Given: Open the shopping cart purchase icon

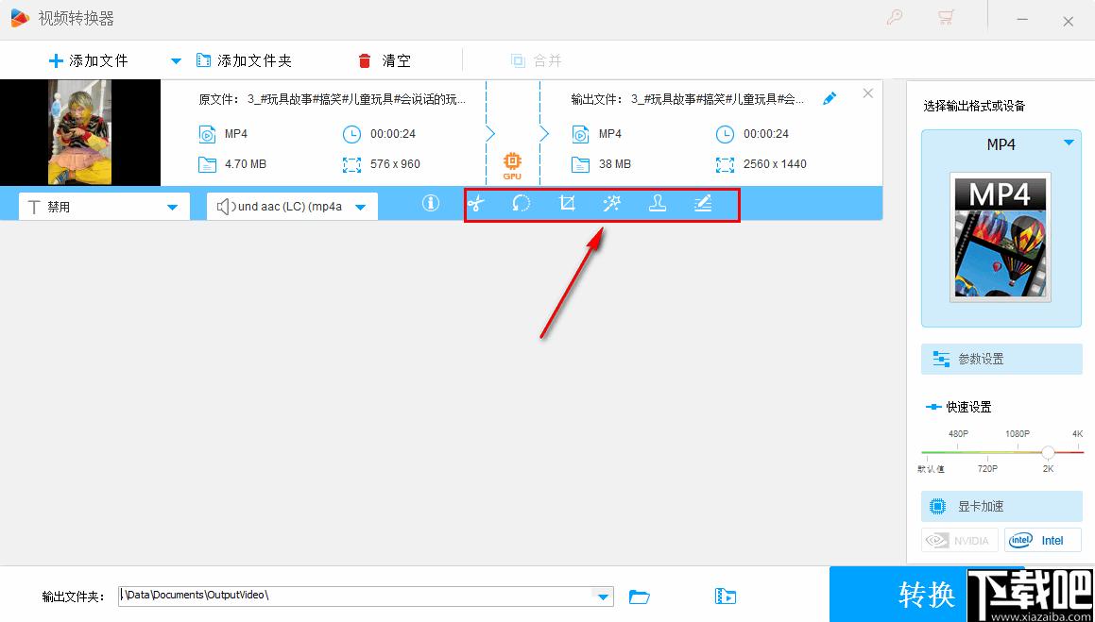Looking at the screenshot, I should pos(946,19).
